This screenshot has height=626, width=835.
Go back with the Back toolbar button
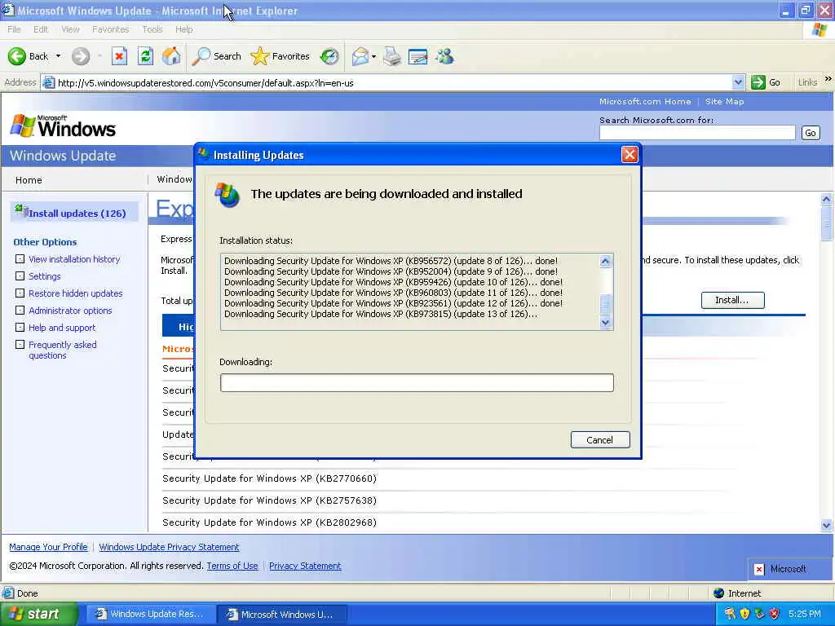tap(28, 56)
